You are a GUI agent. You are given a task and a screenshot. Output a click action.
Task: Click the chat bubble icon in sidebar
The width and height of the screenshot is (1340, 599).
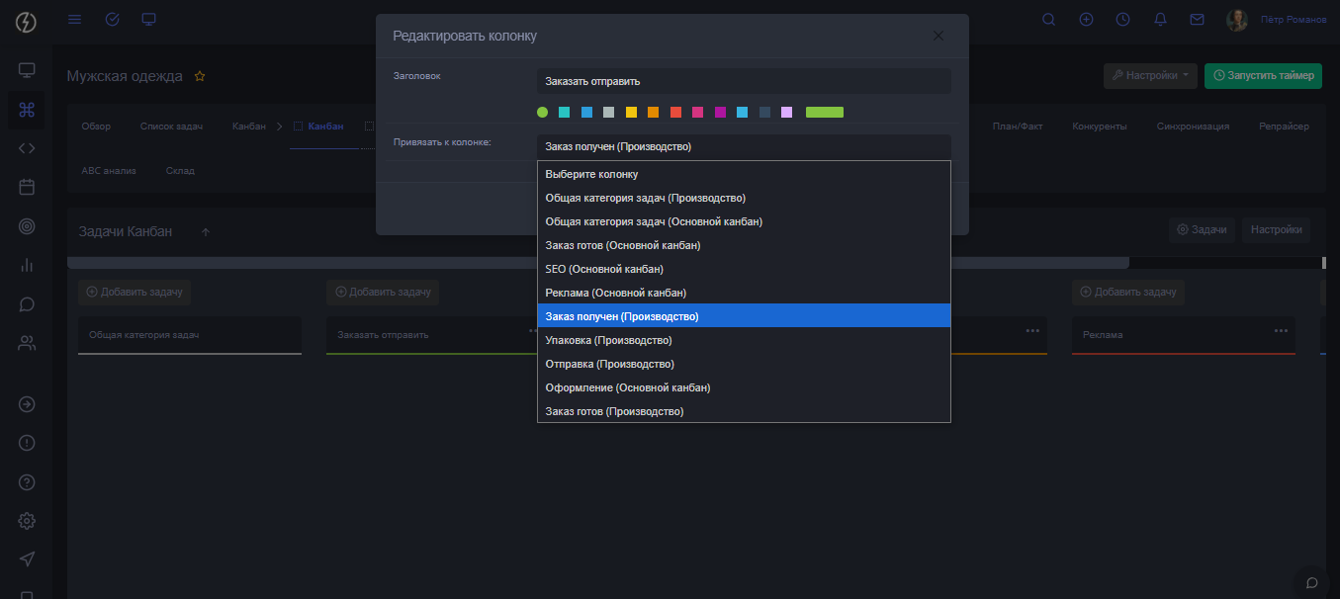click(27, 304)
